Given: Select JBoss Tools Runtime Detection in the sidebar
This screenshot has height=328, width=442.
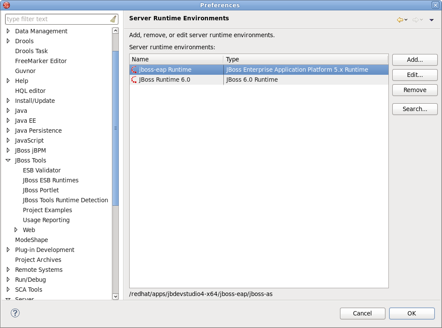Looking at the screenshot, I should pyautogui.click(x=65, y=200).
